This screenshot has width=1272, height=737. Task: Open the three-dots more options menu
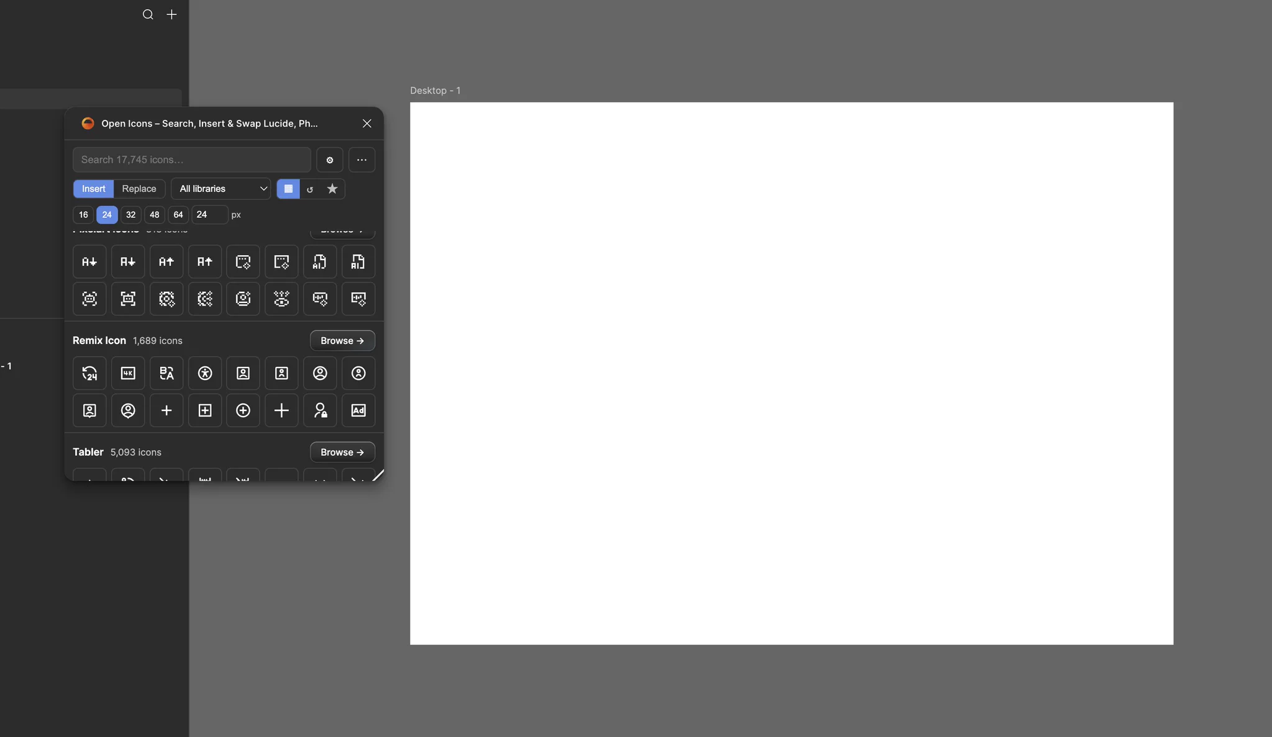click(361, 160)
